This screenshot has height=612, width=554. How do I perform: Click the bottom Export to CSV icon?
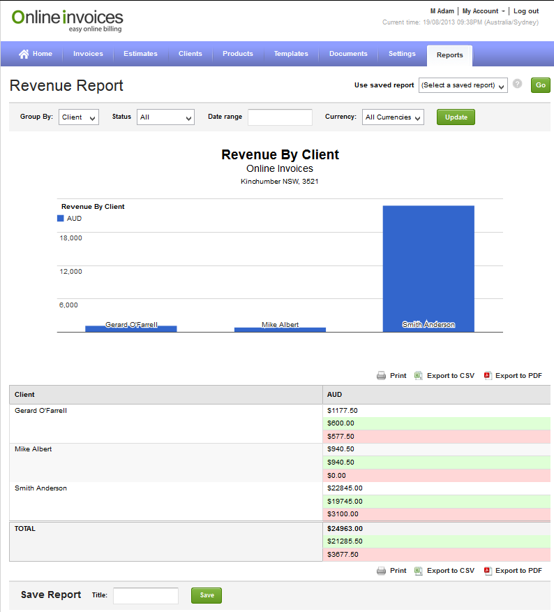click(x=419, y=571)
